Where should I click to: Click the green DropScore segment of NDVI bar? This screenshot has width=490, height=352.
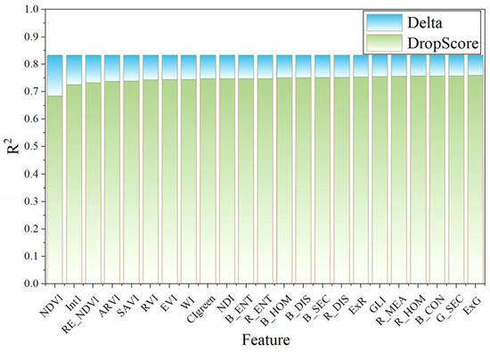coord(54,190)
